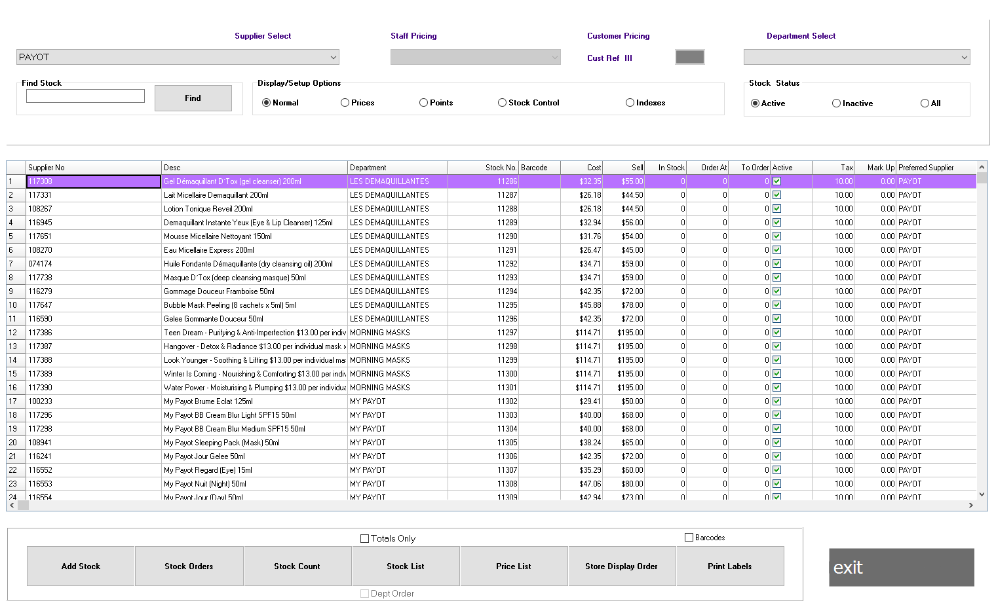Click the Find button

click(x=193, y=98)
